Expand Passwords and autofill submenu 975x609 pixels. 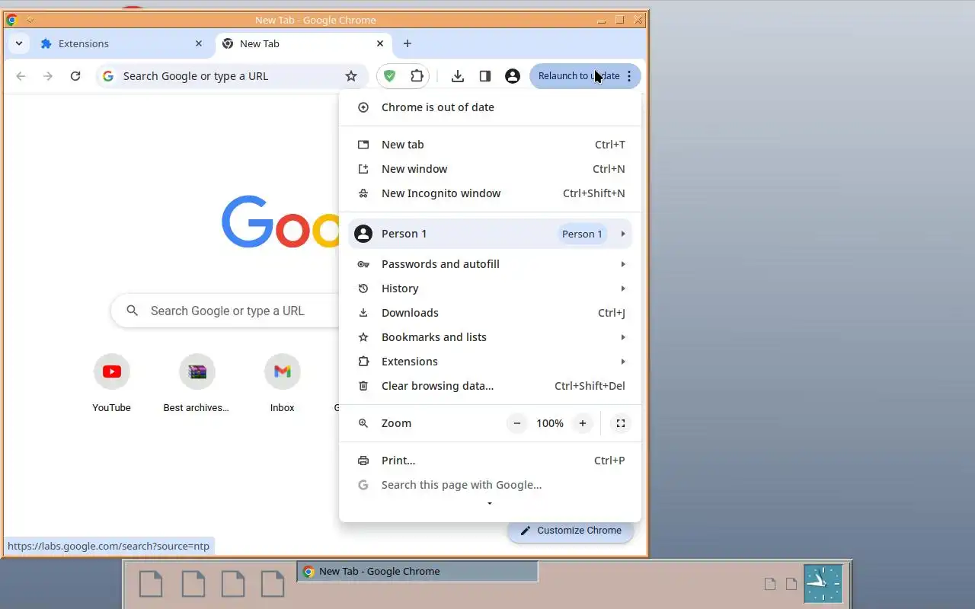(490, 264)
